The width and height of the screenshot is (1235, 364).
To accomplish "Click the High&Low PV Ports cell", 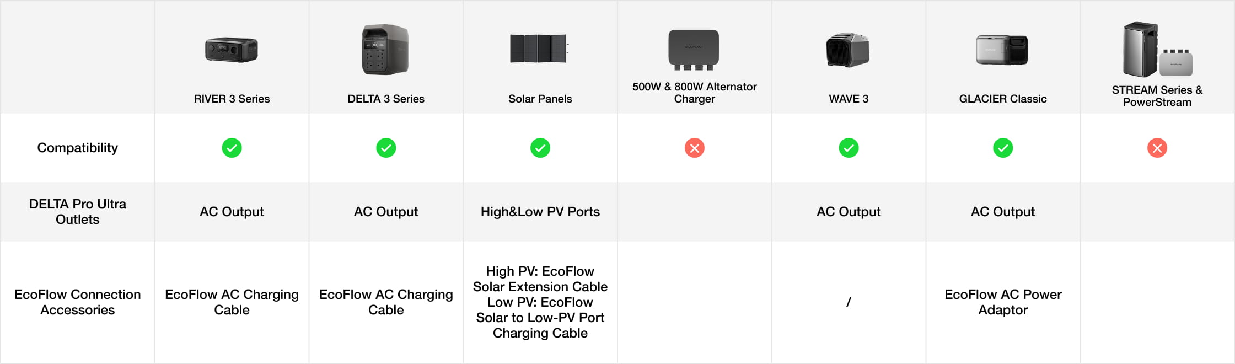I will click(x=540, y=212).
